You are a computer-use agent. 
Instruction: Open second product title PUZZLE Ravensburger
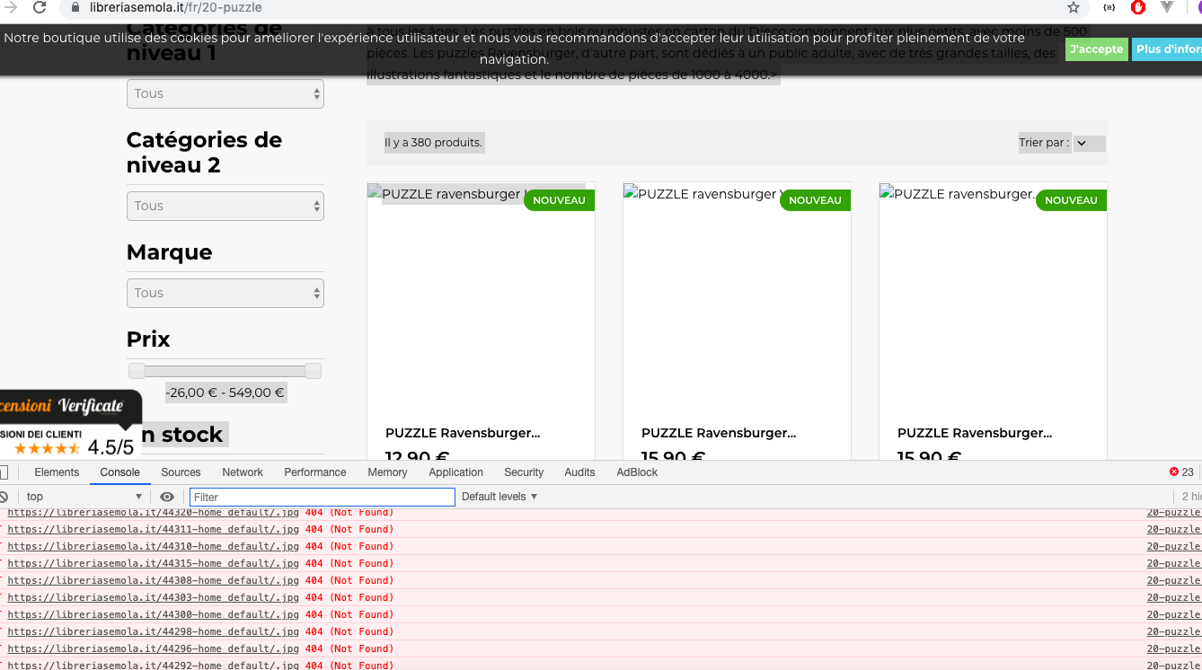click(x=719, y=433)
